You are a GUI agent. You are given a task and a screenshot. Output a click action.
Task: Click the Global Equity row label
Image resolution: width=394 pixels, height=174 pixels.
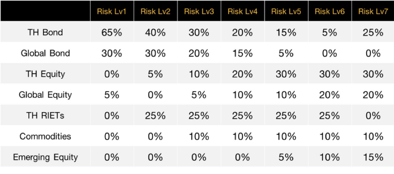click(45, 95)
